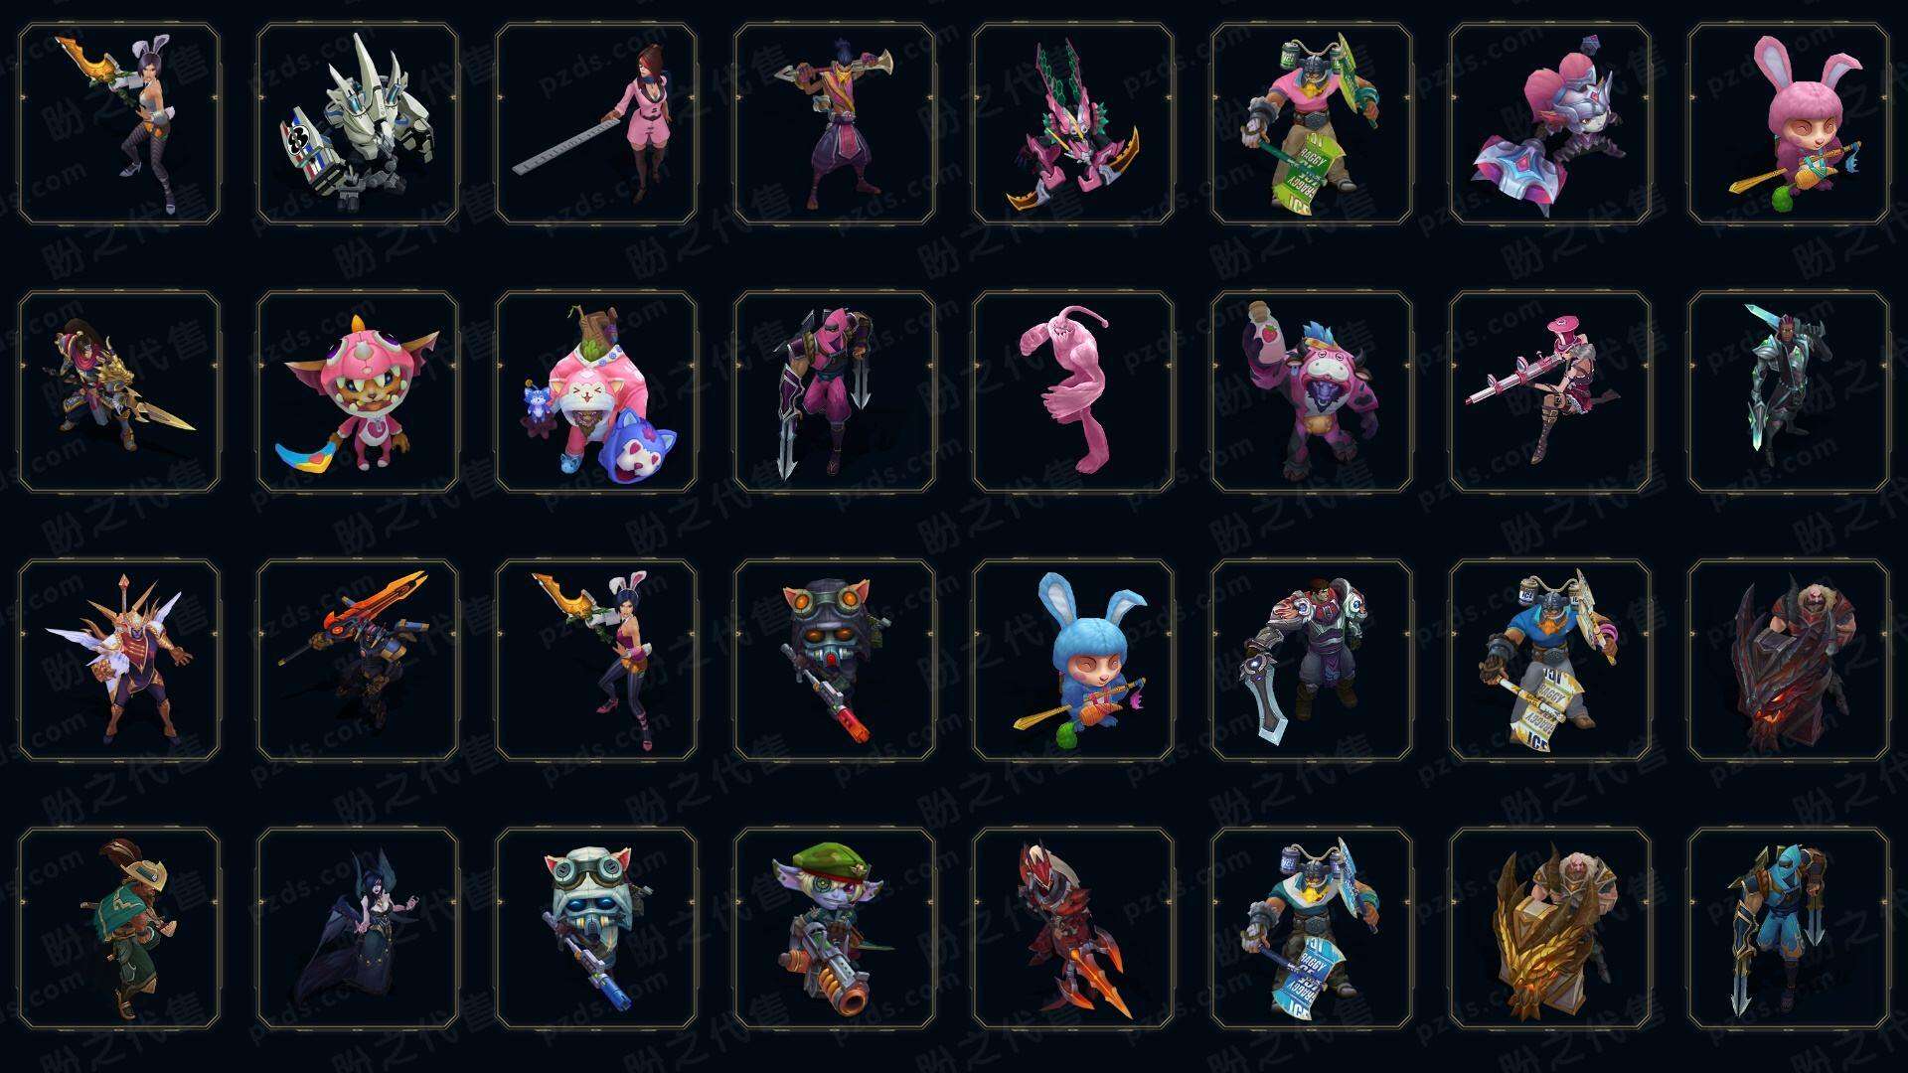
Task: Click the green beret goblin with cannon
Action: [x=835, y=928]
